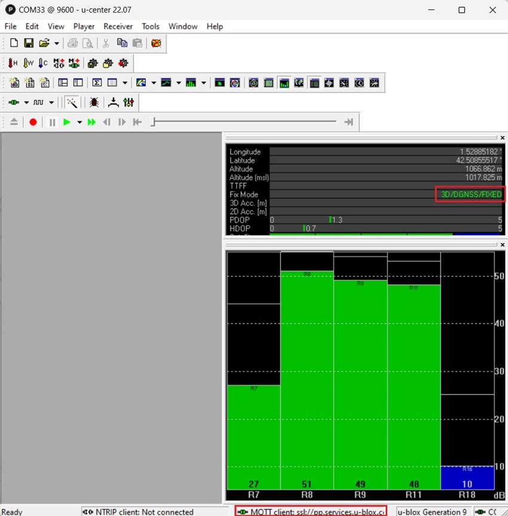Open the debug bug icon
508x516 pixels.
pos(94,103)
